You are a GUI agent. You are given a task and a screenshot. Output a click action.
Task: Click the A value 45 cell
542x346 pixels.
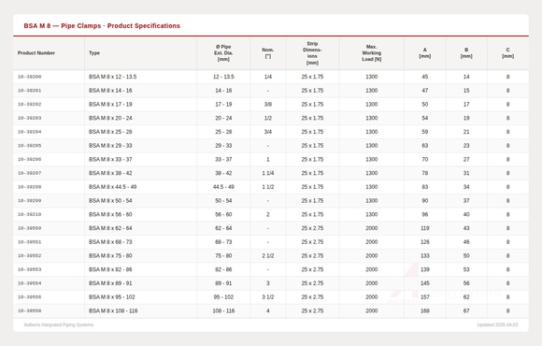425,77
